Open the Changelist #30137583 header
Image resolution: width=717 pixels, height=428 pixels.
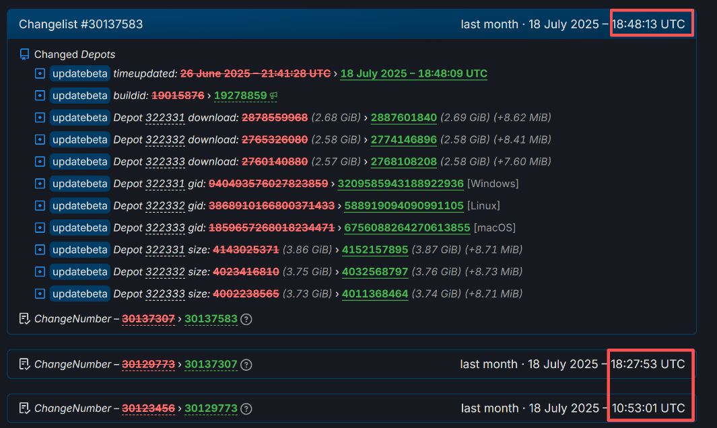pyautogui.click(x=81, y=24)
